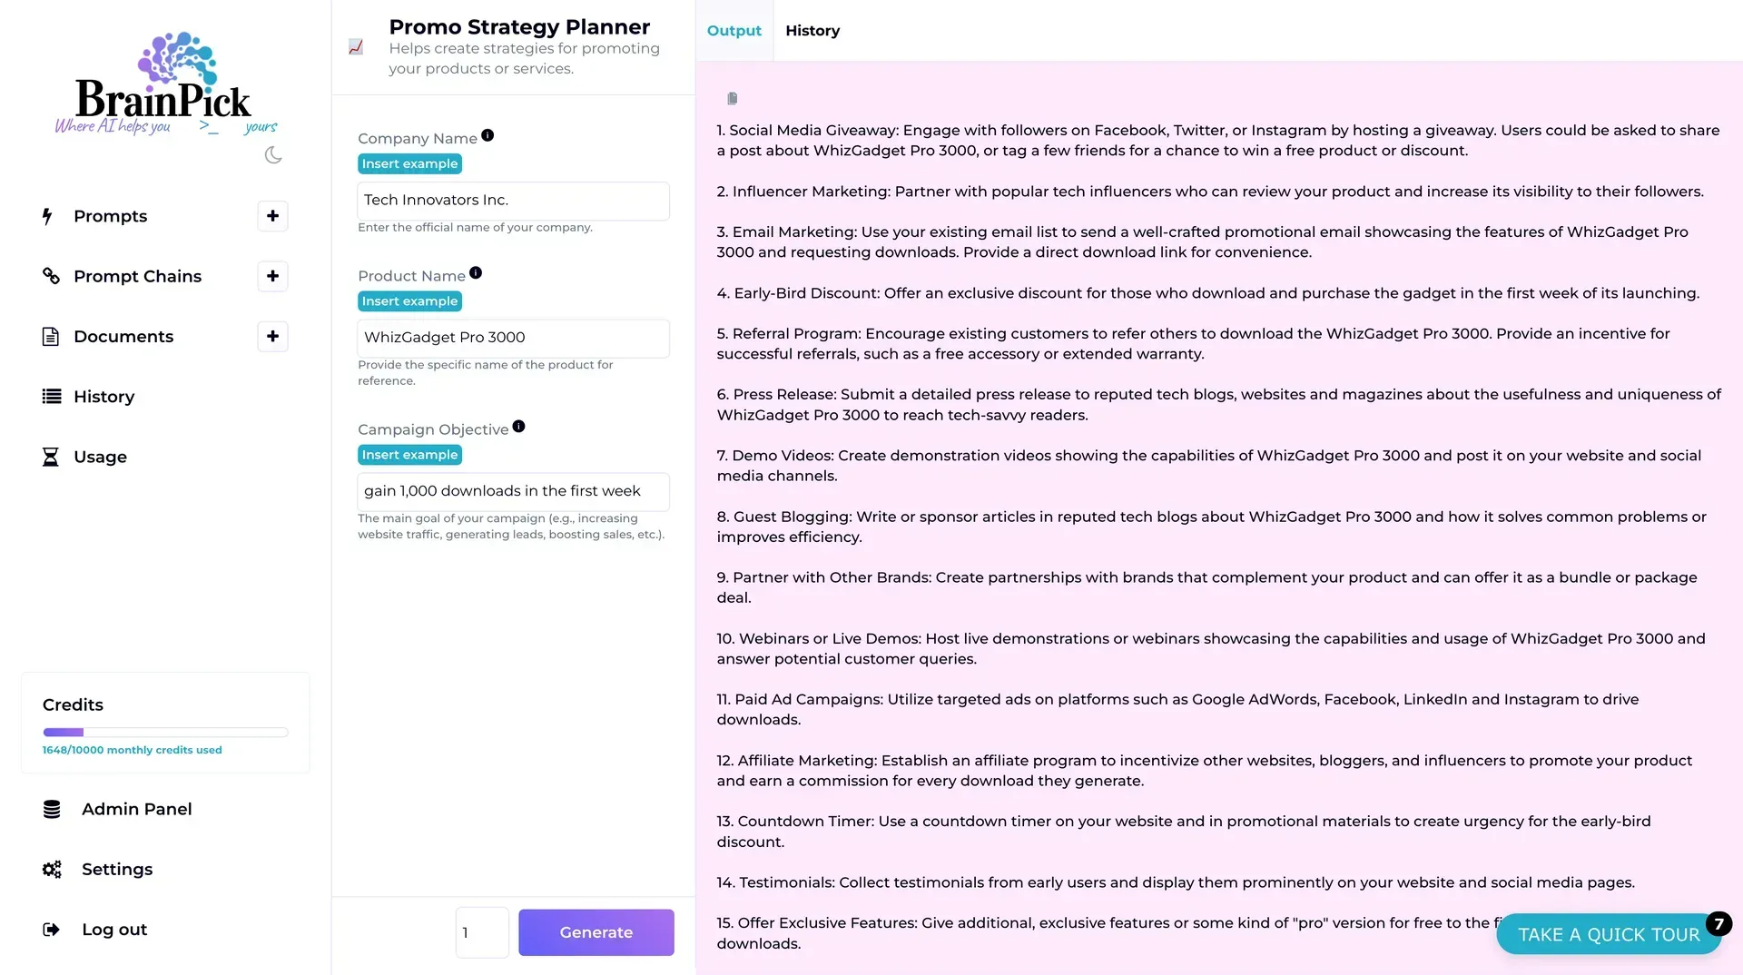Screen dimensions: 1743x975
Task: Create new document with plus button
Action: [x=272, y=337]
